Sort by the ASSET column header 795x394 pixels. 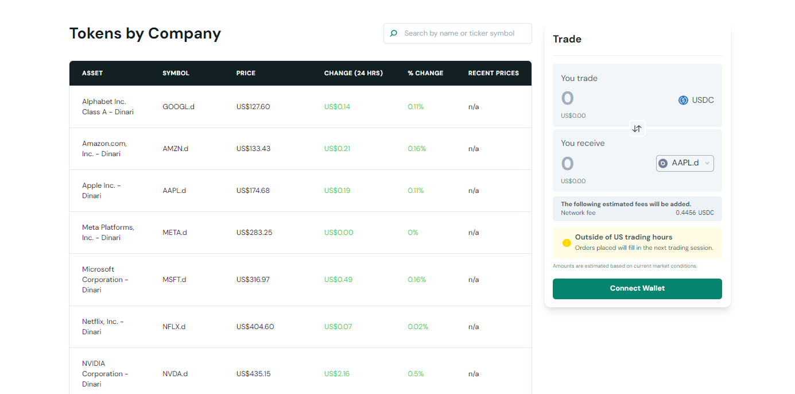point(92,73)
